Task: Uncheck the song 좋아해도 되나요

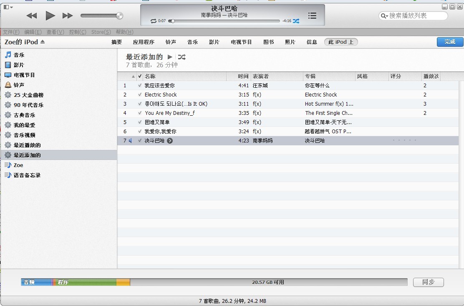Action: [x=140, y=104]
